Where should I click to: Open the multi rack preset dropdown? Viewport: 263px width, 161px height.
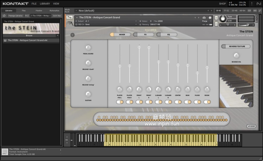[76, 11]
